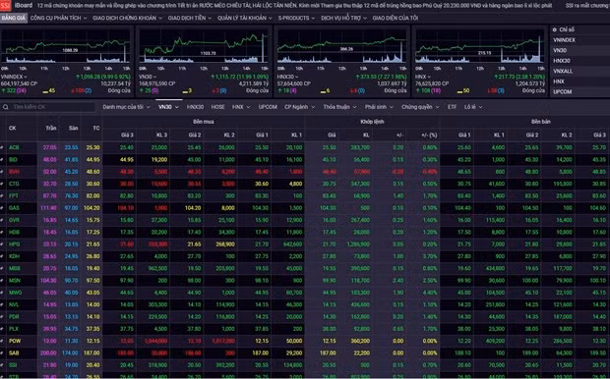Switch to the HOSE tab
Image resolution: width=610 pixels, height=379 pixels.
[x=217, y=107]
